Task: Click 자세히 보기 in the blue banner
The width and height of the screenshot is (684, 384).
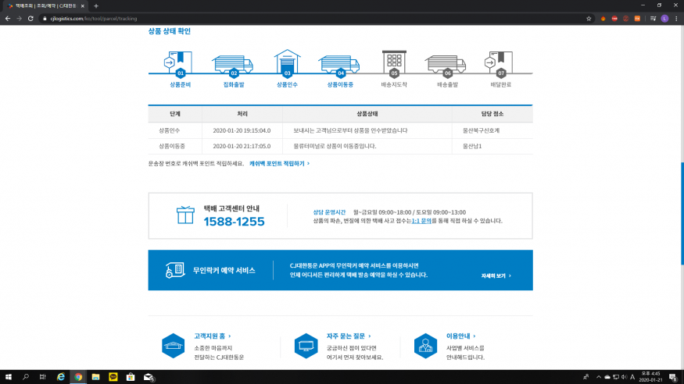Action: coord(496,276)
